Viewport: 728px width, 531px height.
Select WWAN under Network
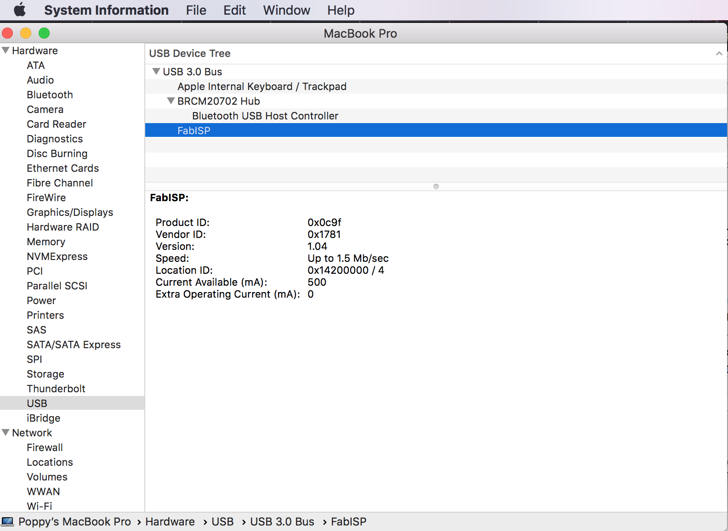[44, 491]
